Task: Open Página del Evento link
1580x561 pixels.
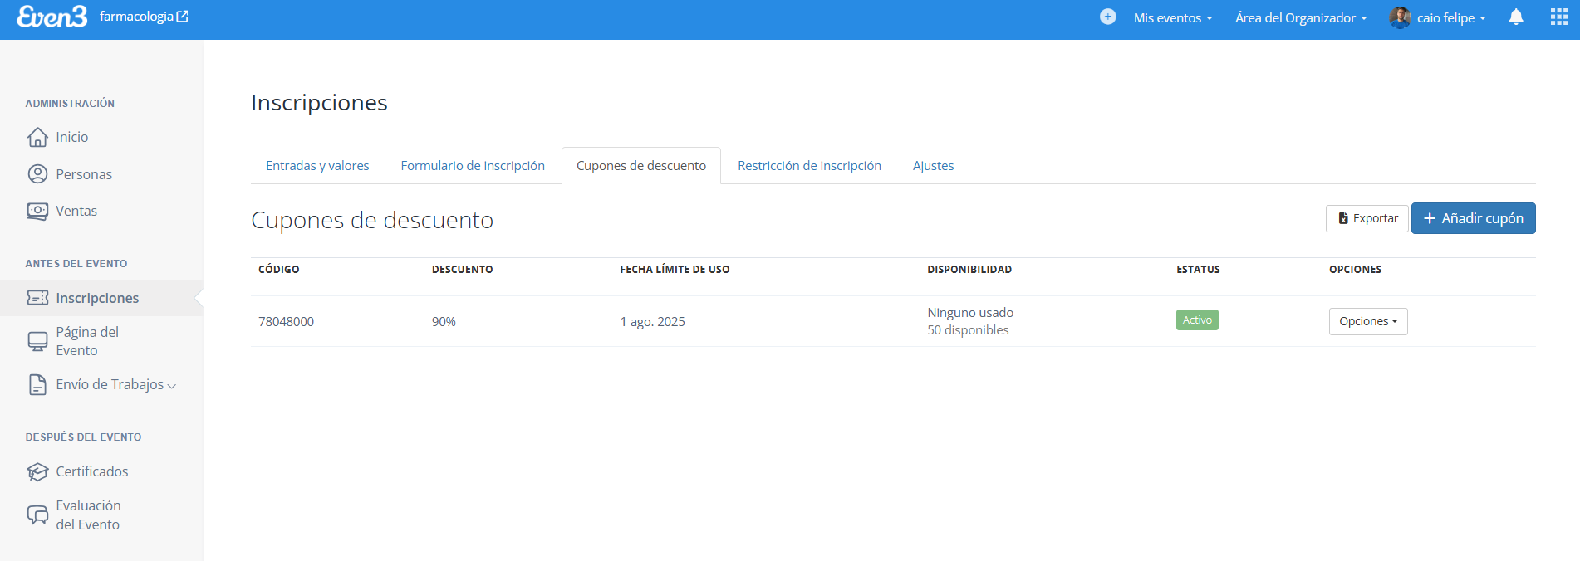Action: pos(87,341)
